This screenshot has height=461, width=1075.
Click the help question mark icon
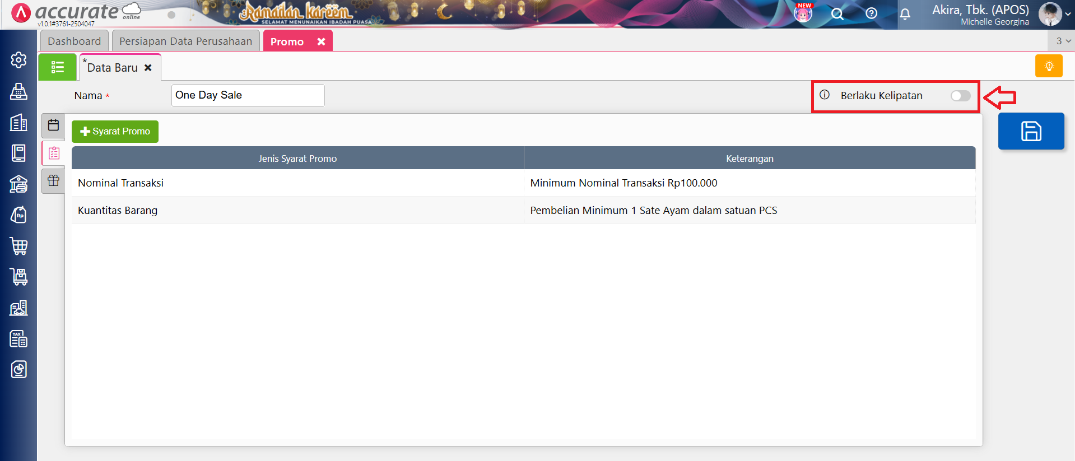(x=871, y=13)
